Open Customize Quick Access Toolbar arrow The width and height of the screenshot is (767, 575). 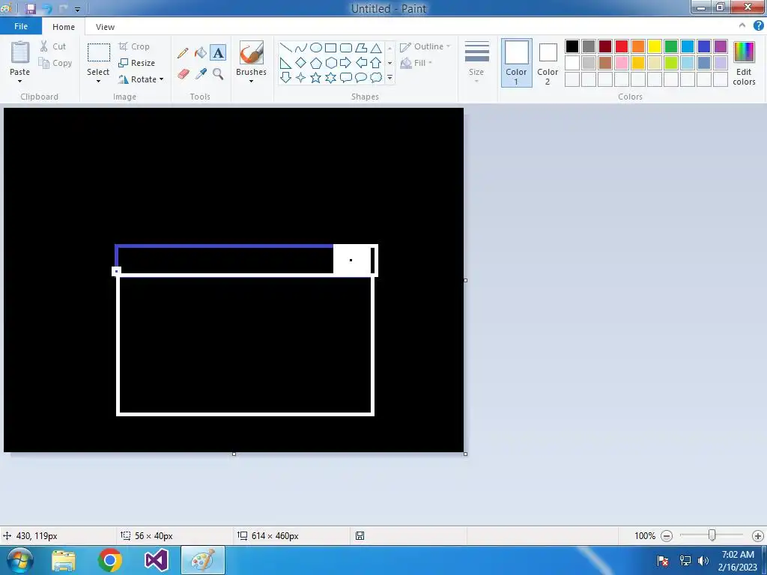[x=77, y=9]
